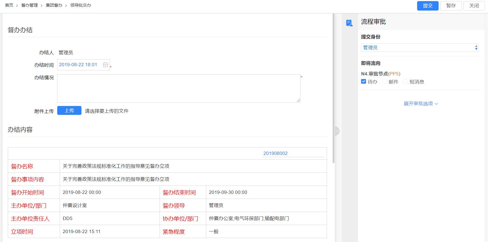Click the 暂存 button
This screenshot has height=242, width=488.
(x=451, y=6)
